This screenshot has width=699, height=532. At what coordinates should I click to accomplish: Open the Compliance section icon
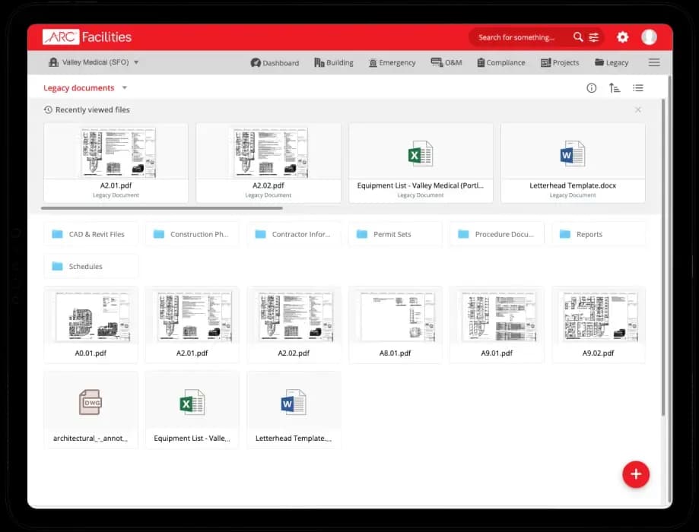point(481,62)
